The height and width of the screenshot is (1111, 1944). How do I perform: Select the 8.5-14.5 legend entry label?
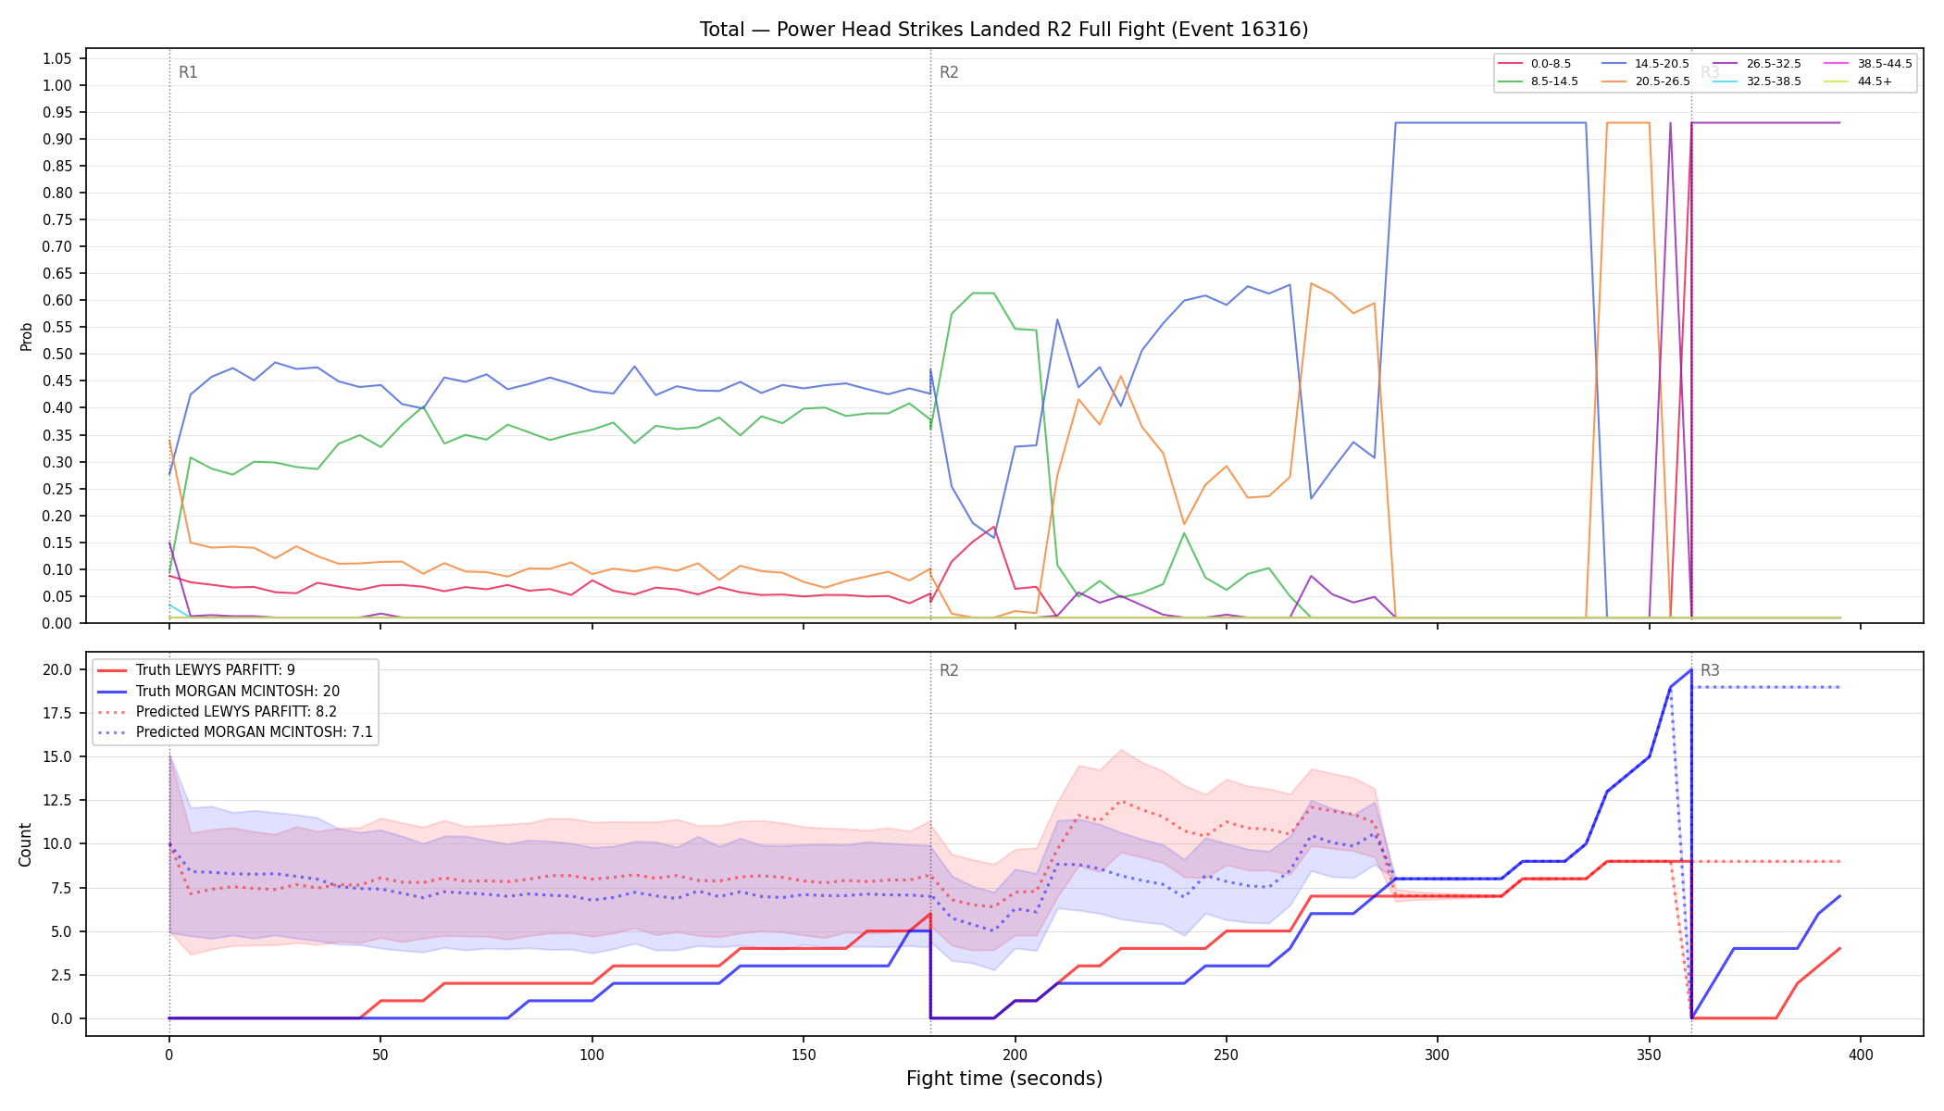point(1554,81)
